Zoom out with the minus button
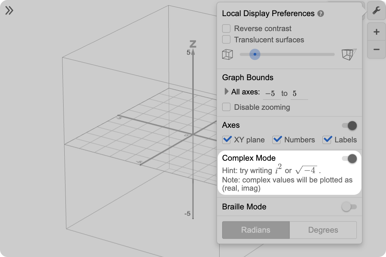The width and height of the screenshot is (386, 257). coord(376,49)
